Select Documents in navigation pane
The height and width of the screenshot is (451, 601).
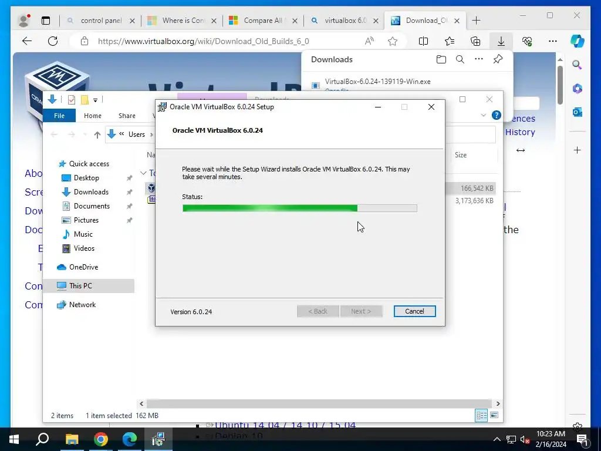click(x=92, y=206)
